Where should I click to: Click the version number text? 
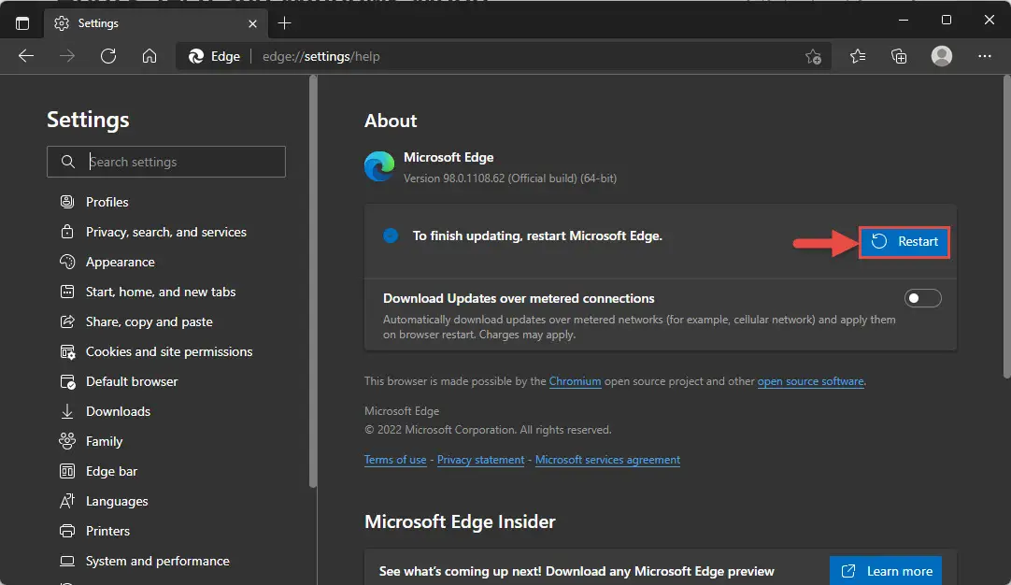tap(510, 178)
